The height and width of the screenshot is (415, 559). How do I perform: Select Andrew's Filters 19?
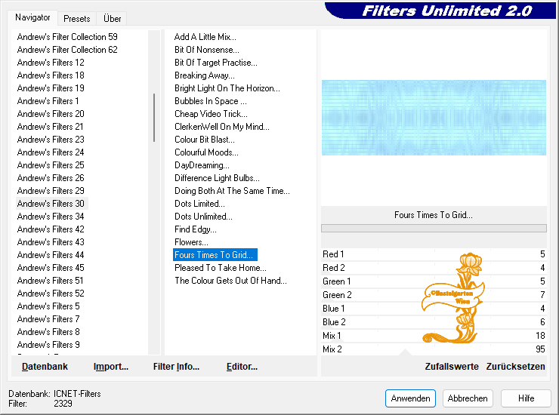(x=51, y=88)
